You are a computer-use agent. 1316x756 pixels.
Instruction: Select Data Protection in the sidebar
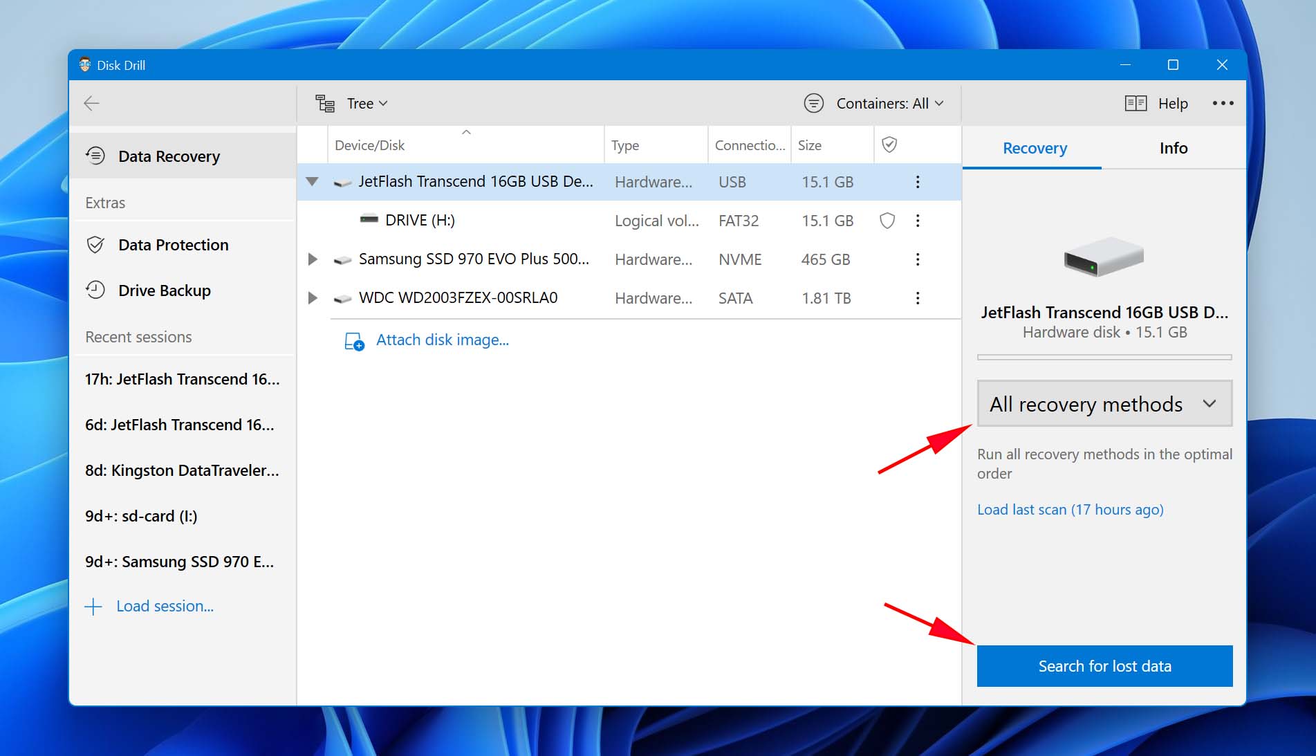pyautogui.click(x=184, y=244)
